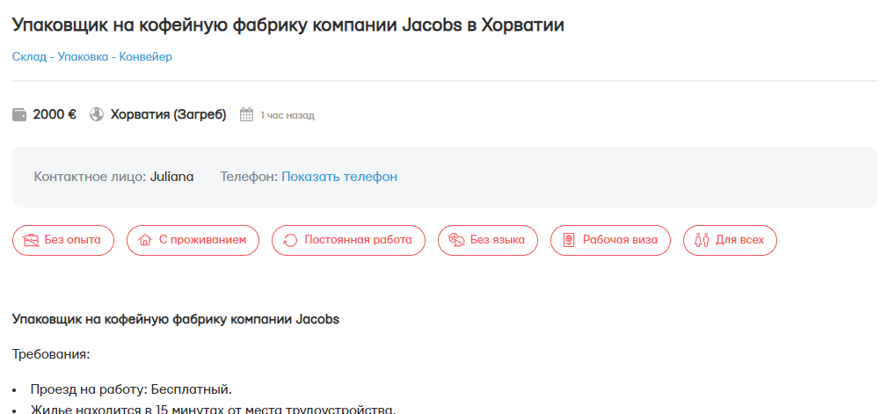Click the Хорватия (Загреб) location text
This screenshot has height=414, width=888.
pyautogui.click(x=168, y=114)
